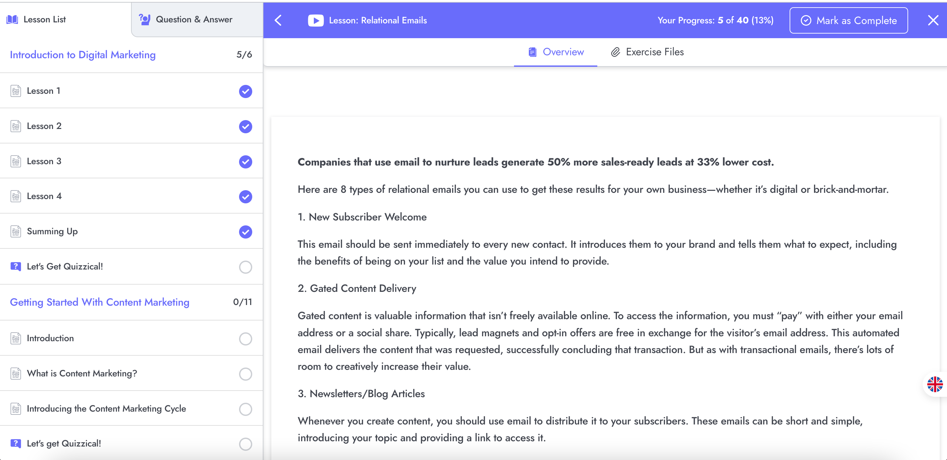Close the lesson viewer with the X
The image size is (947, 460).
point(933,20)
